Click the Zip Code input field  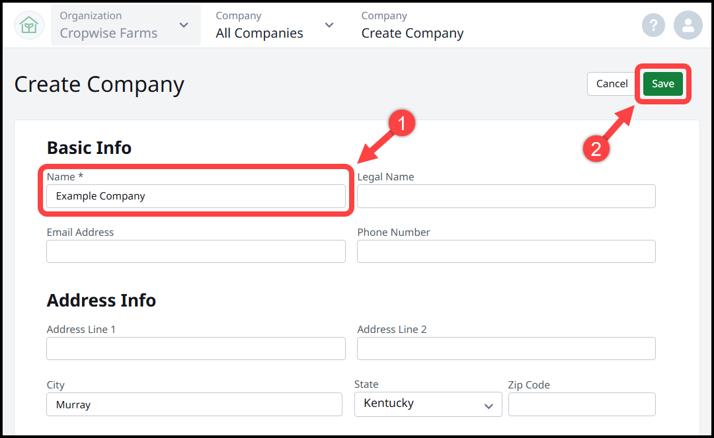[582, 404]
